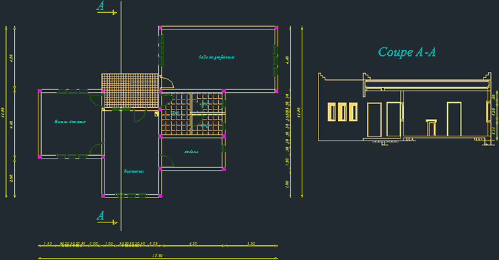Select the bottom section marker A arrow
Image resolution: width=499 pixels, height=260 pixels.
[107, 218]
